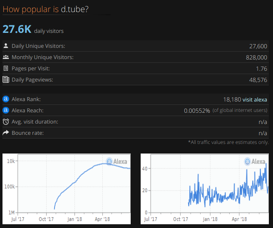
Task: Open the Alexa reach spiky chart
Action: pyautogui.click(x=205, y=189)
